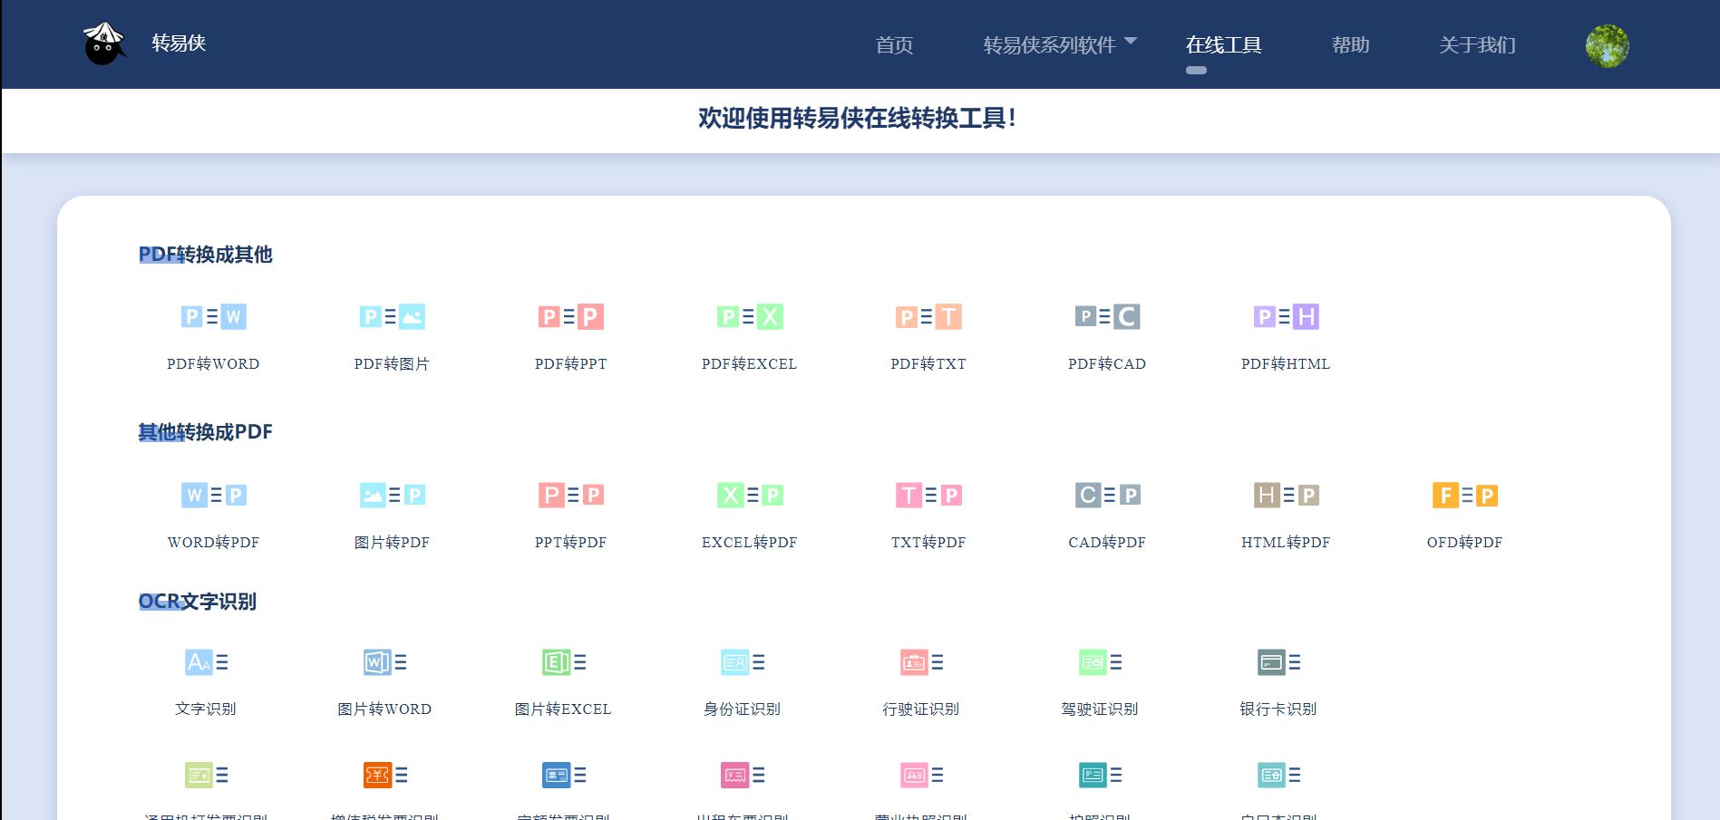Click the PDF转换成其他 section heading
The height and width of the screenshot is (820, 1720).
click(x=206, y=255)
